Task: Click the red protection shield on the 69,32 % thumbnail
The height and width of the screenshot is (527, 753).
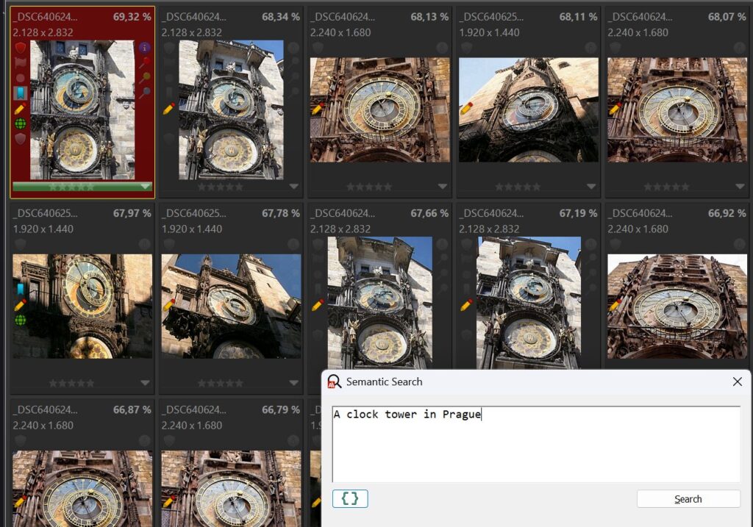Action: (x=20, y=48)
